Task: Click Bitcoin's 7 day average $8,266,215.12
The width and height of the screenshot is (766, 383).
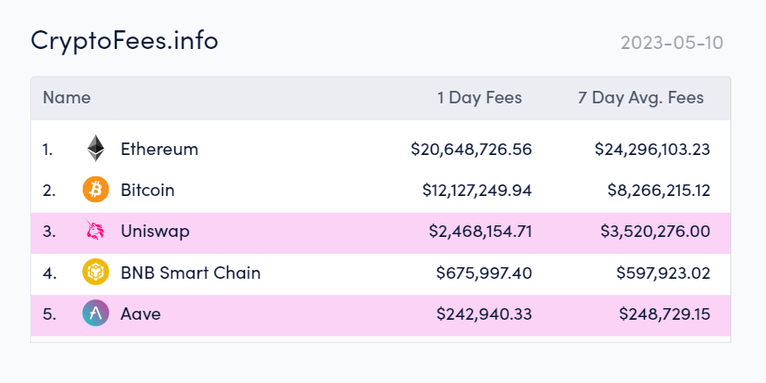Action: (658, 190)
